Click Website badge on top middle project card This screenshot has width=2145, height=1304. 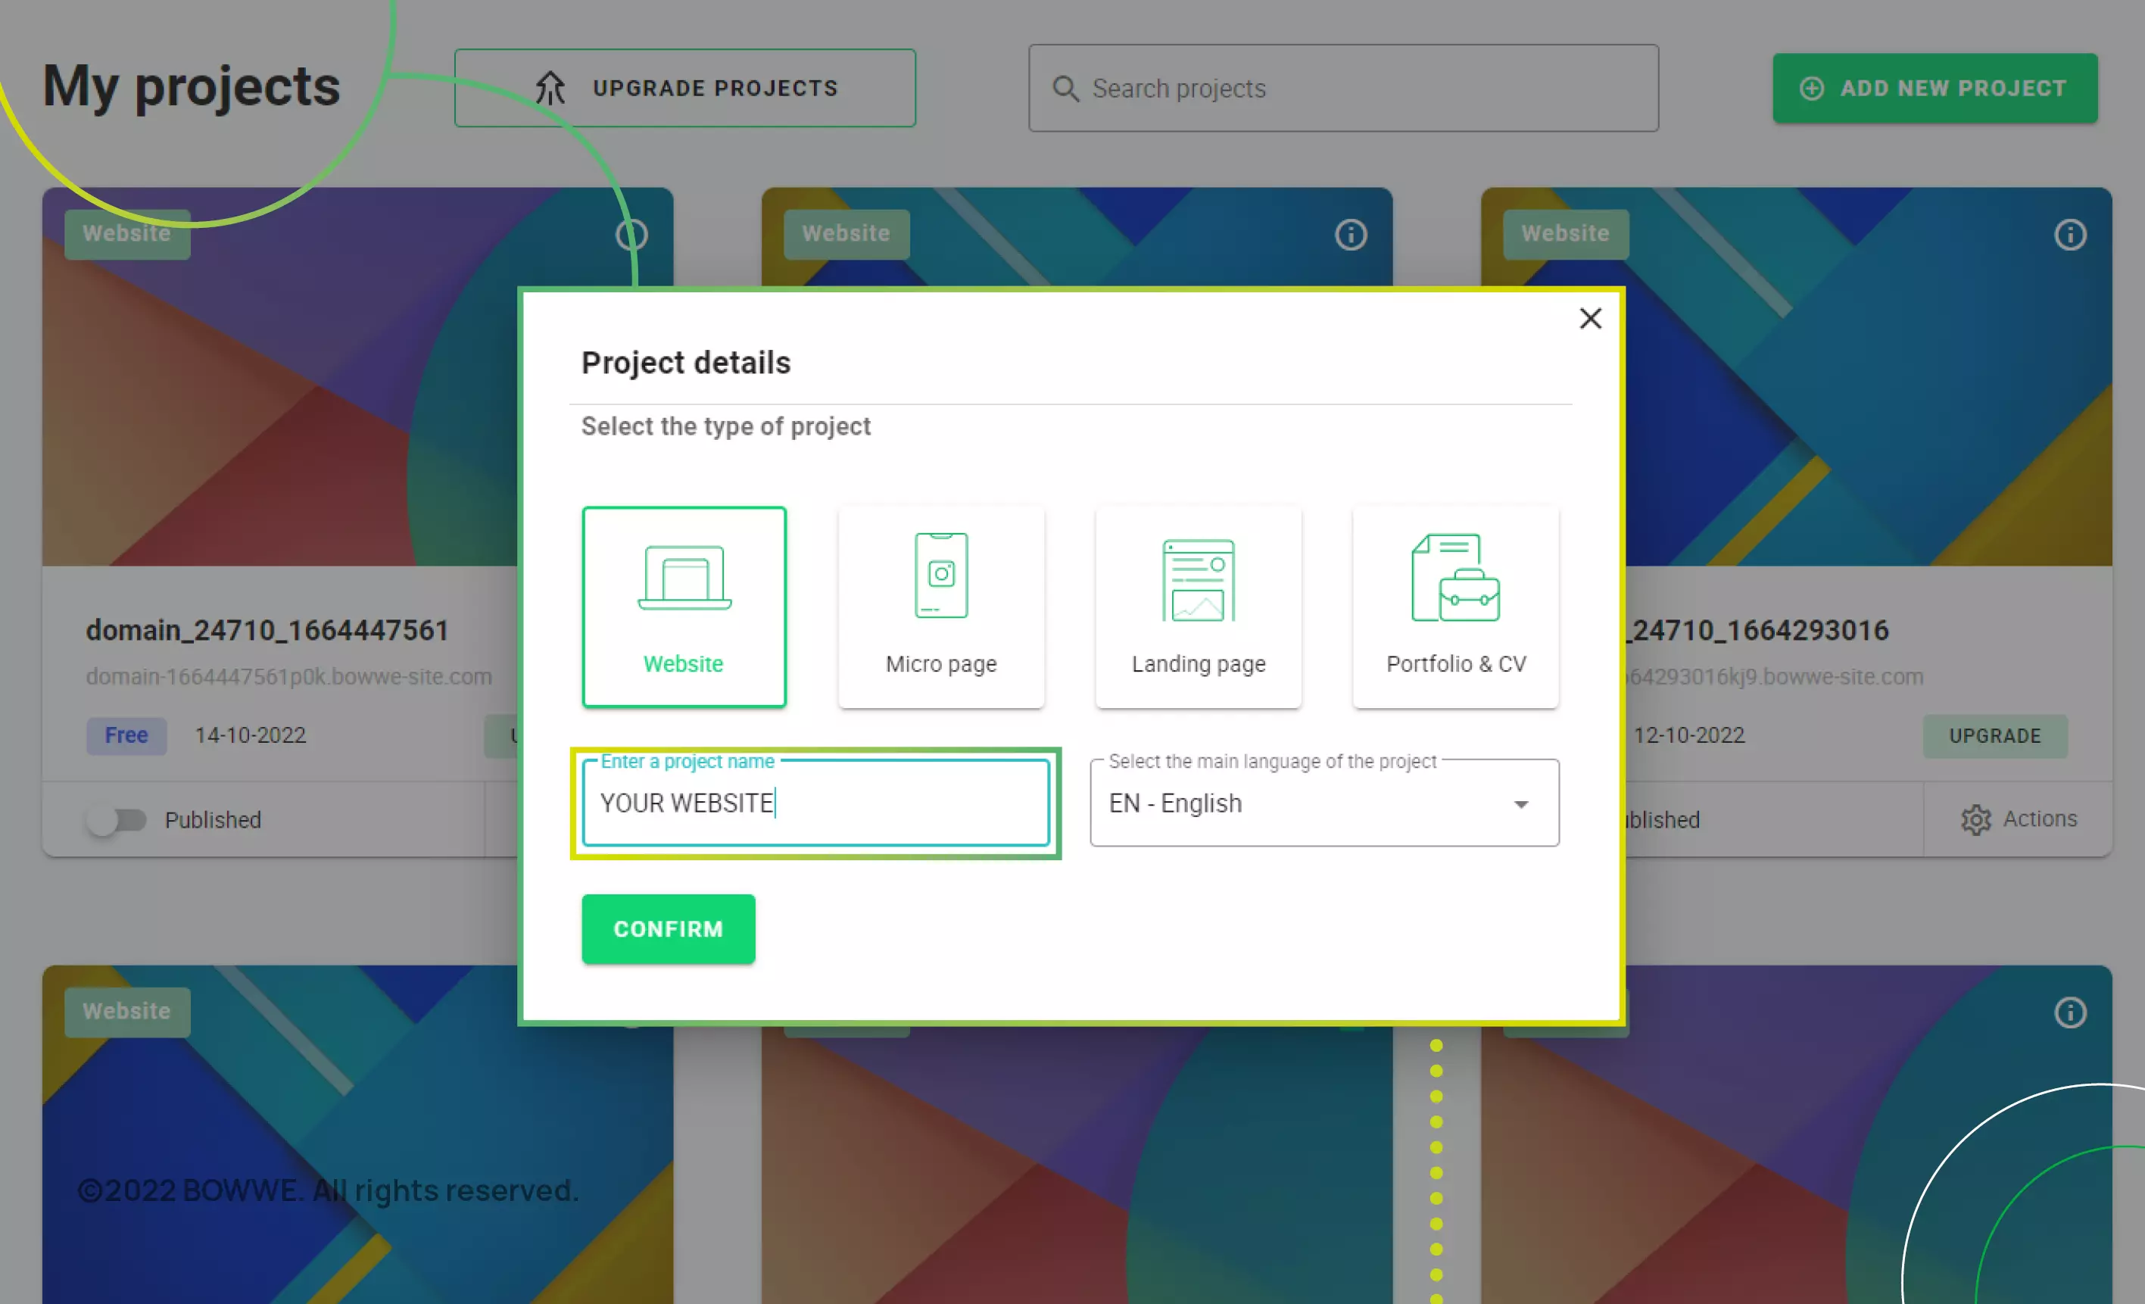(x=846, y=234)
